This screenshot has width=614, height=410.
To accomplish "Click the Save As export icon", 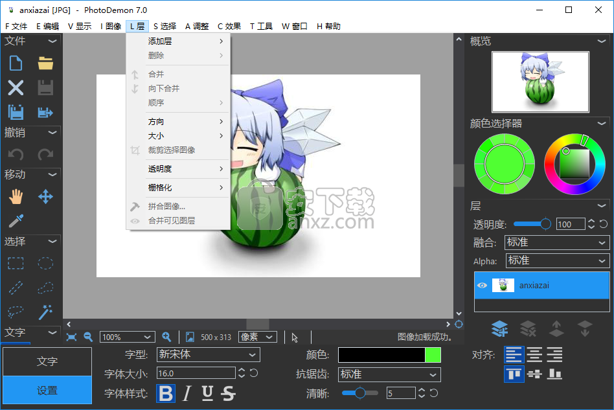I will point(45,113).
